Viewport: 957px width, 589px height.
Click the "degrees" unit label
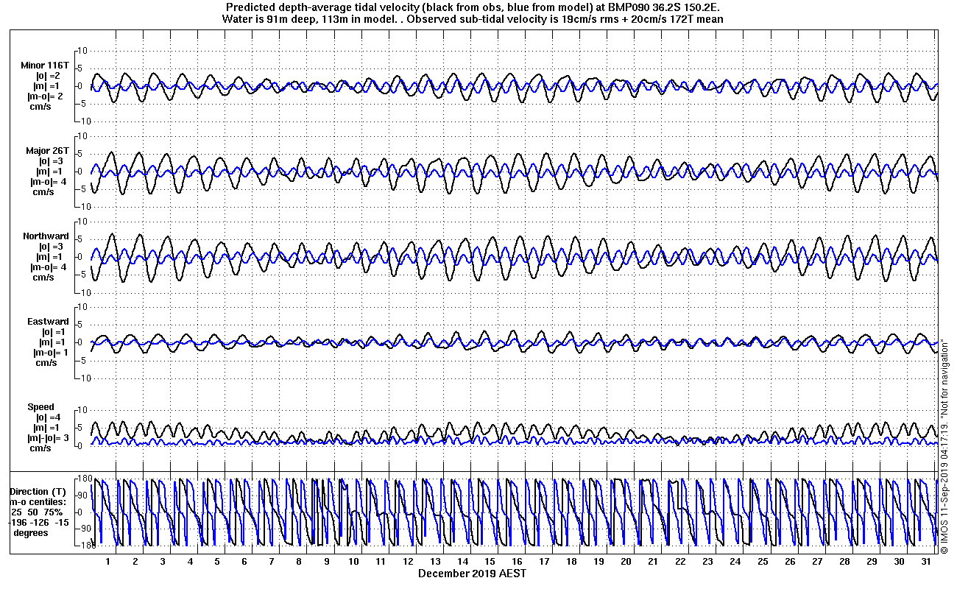coord(30,532)
